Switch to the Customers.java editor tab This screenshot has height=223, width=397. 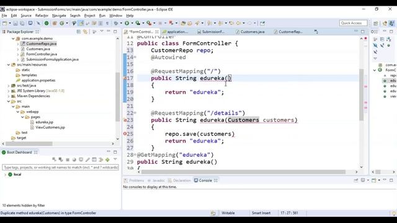pyautogui.click(x=250, y=32)
